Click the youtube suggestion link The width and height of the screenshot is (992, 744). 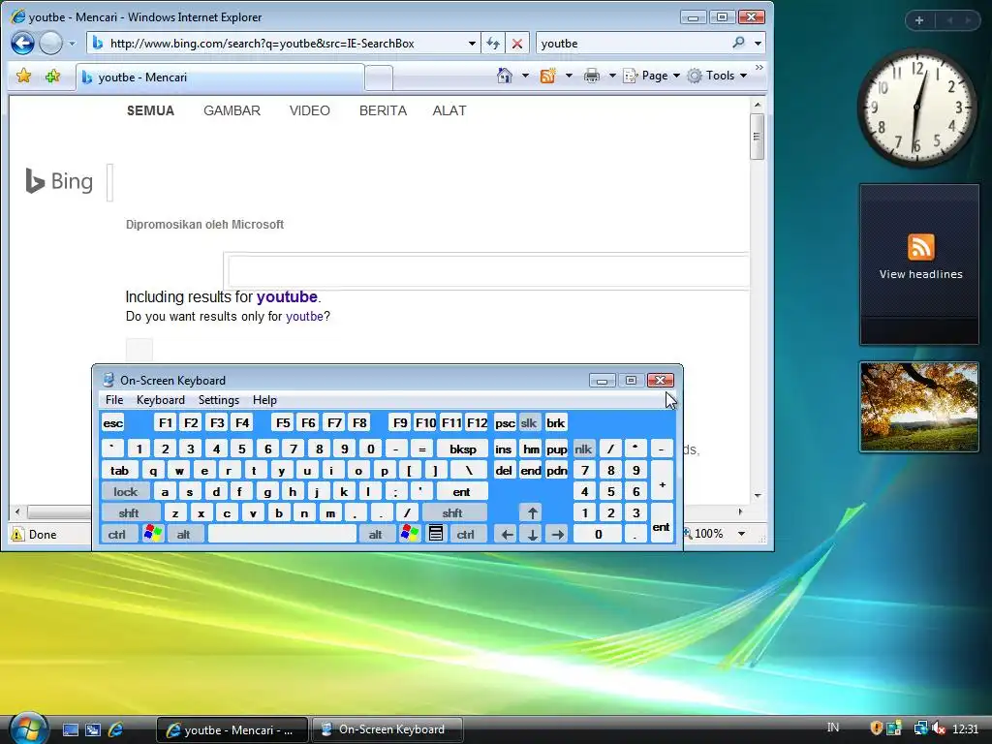[x=287, y=296]
